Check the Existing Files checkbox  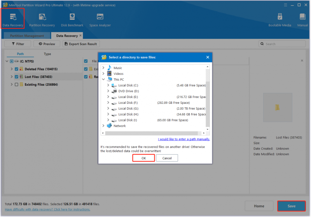point(16,84)
